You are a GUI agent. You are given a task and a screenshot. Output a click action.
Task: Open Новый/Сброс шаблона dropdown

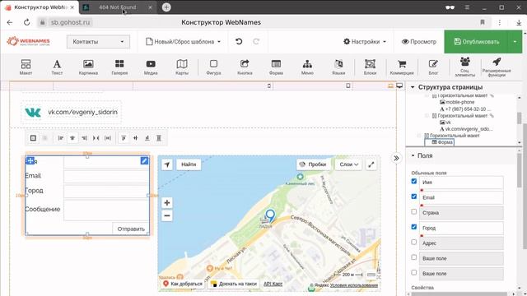(183, 42)
